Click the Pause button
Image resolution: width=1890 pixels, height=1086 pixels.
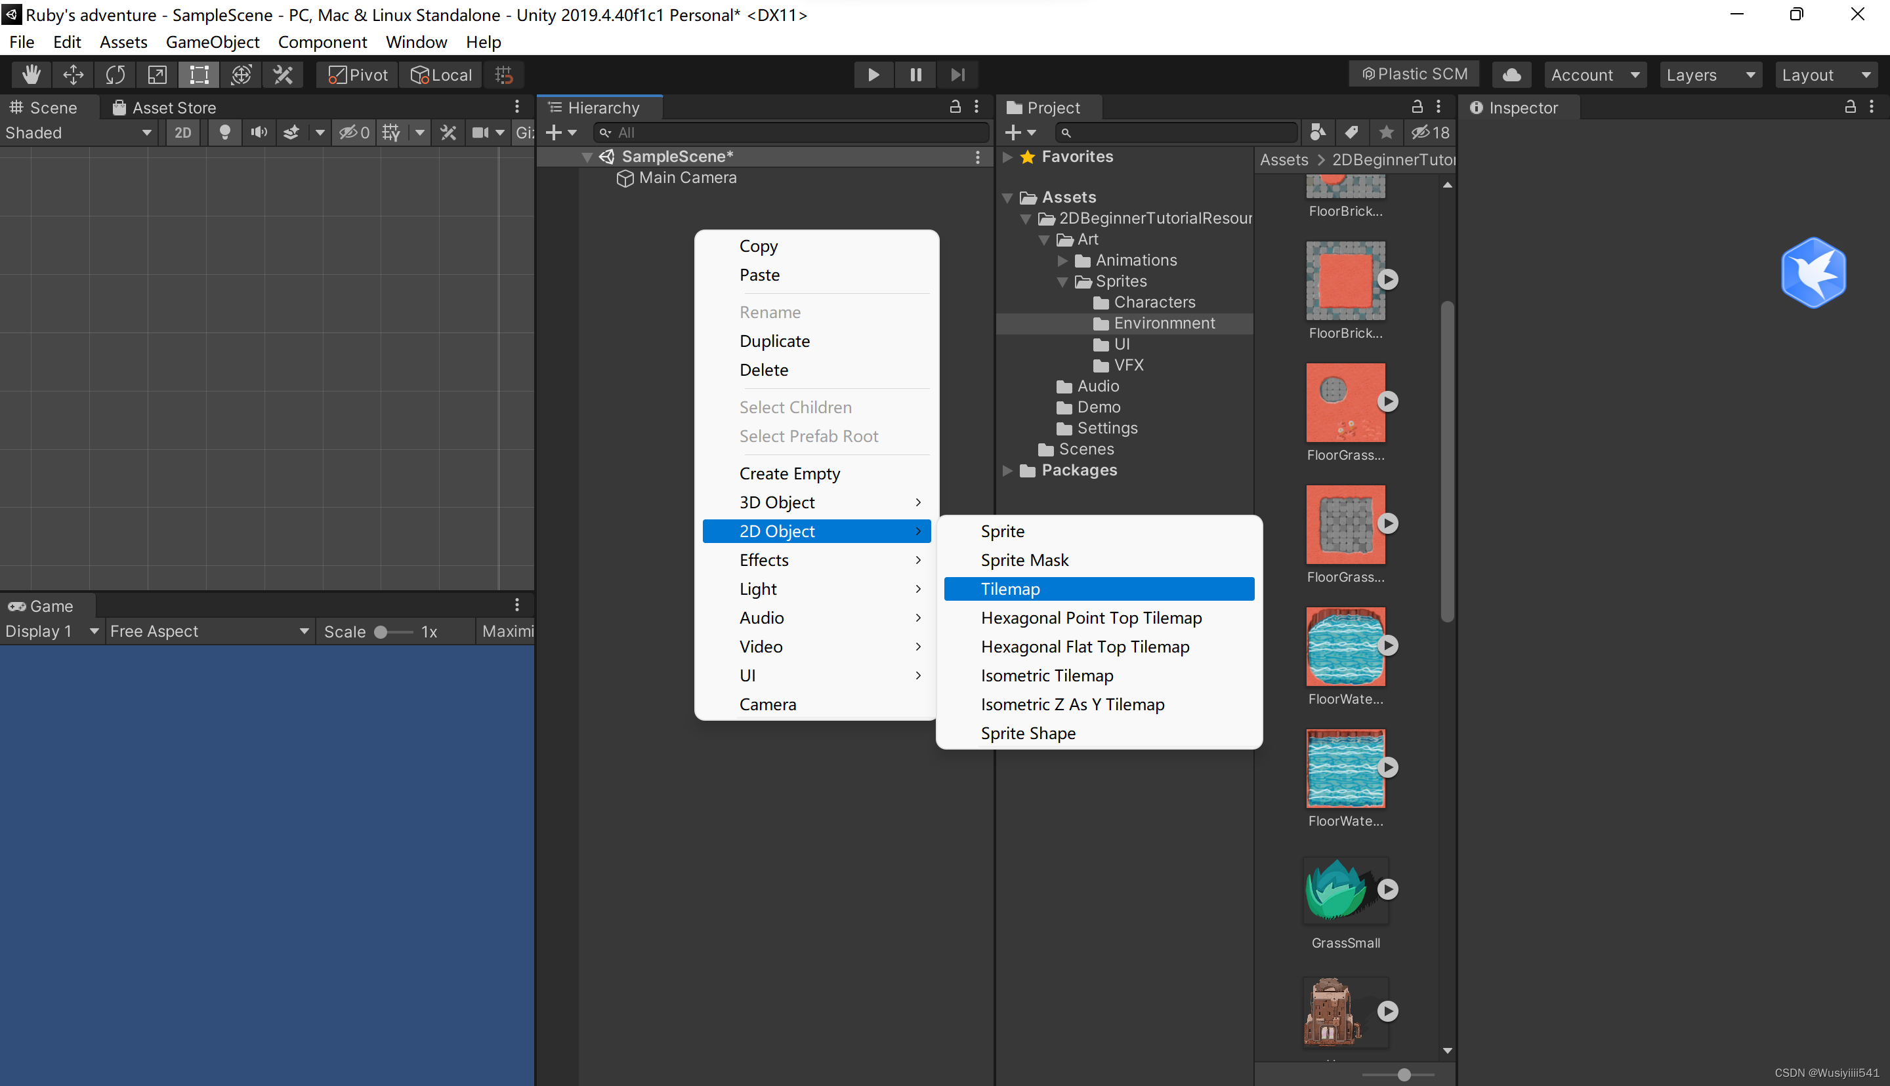click(915, 75)
